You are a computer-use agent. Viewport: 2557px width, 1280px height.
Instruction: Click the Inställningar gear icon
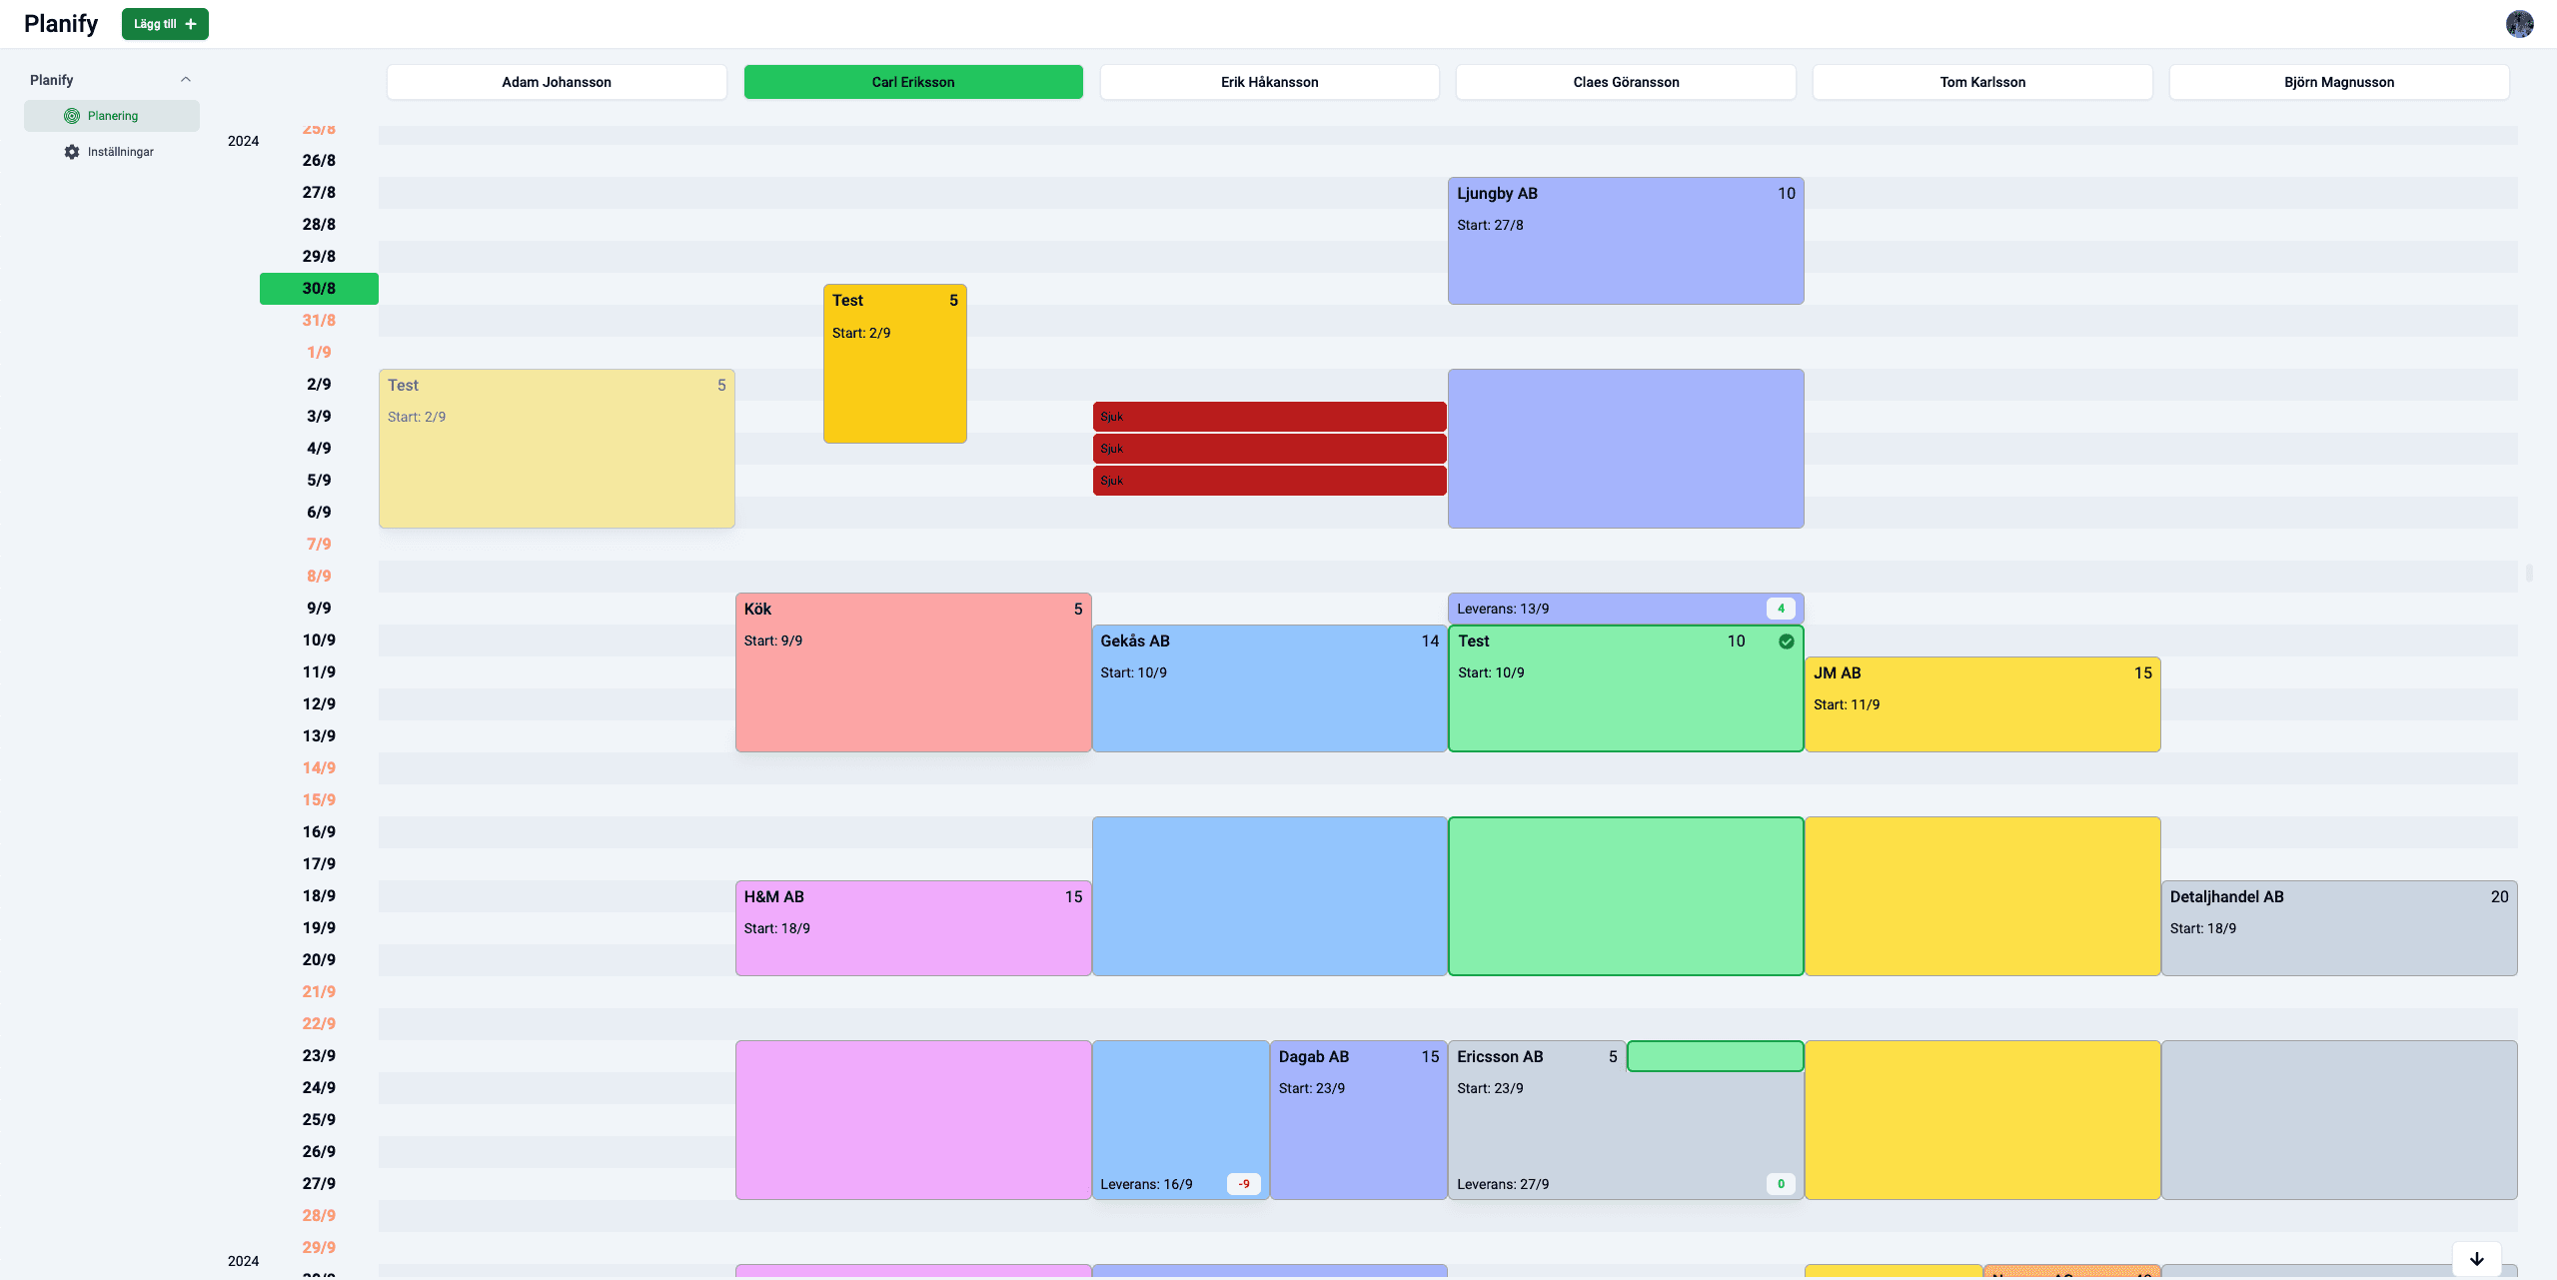click(72, 152)
